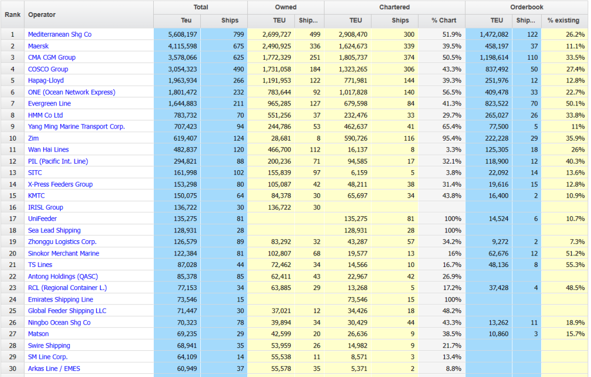Click the Swire Shipping link
Image resolution: width=591 pixels, height=377 pixels.
(x=49, y=345)
